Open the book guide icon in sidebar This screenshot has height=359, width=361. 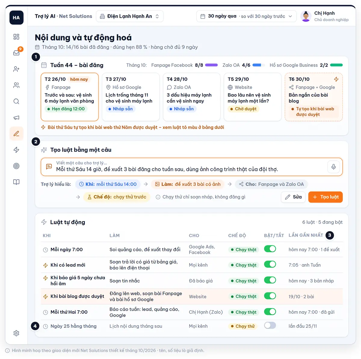pyautogui.click(x=16, y=182)
